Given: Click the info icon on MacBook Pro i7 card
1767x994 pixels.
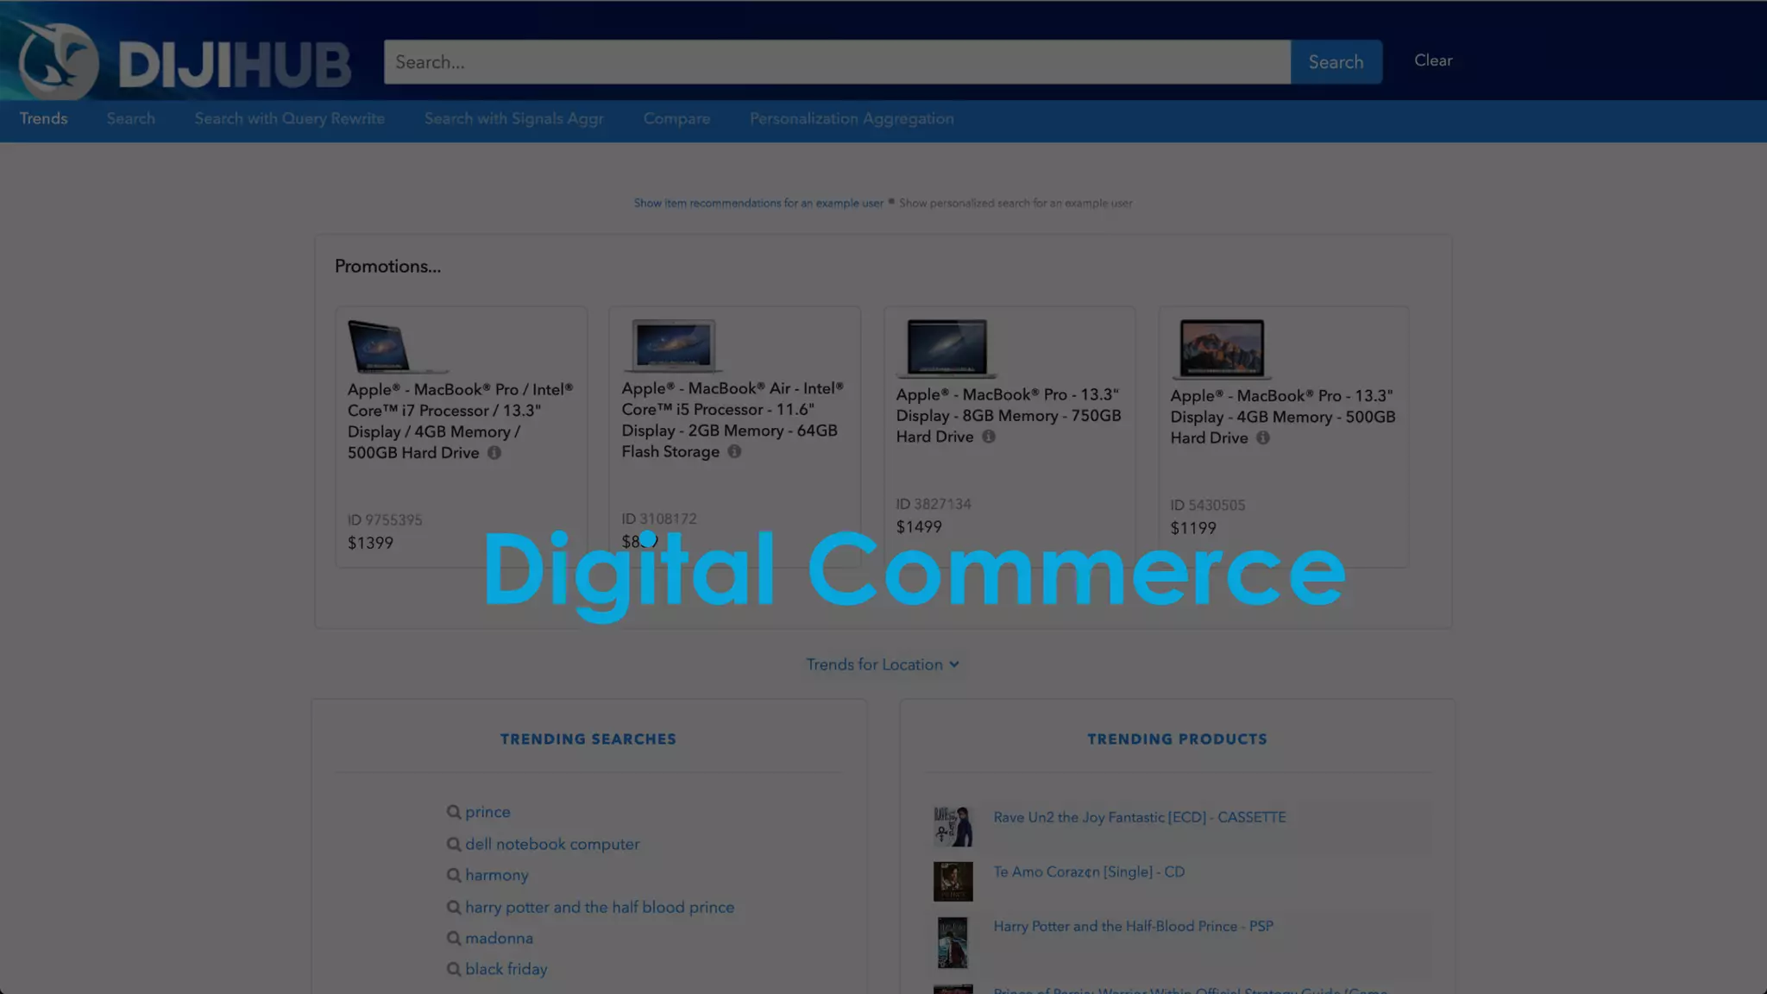Looking at the screenshot, I should [x=494, y=453].
